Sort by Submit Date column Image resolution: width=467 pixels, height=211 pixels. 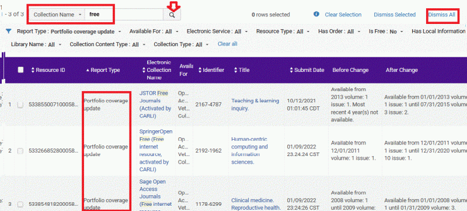307,70
